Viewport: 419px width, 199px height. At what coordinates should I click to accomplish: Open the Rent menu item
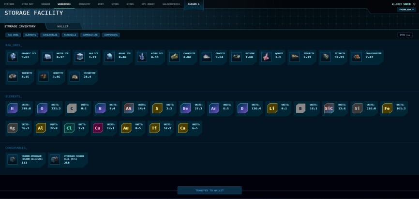(101, 4)
